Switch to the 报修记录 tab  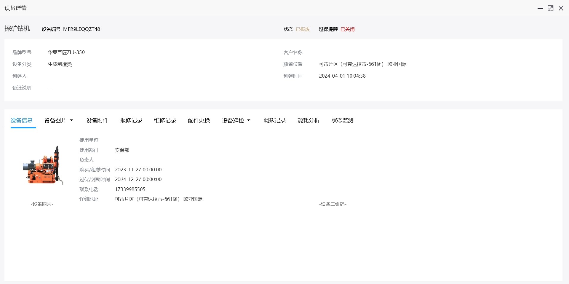click(131, 120)
